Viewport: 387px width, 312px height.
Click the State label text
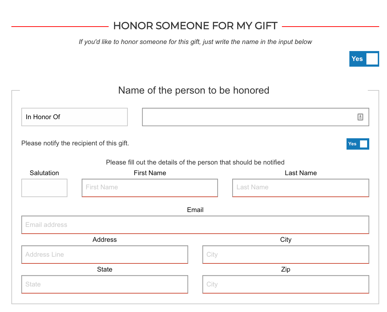[104, 269]
